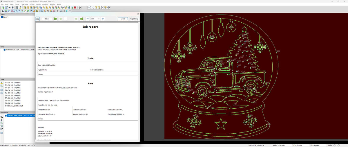This screenshot has width=348, height=147.
Task: Click the top icon beside the Operations list
Action: click(x=1, y=116)
